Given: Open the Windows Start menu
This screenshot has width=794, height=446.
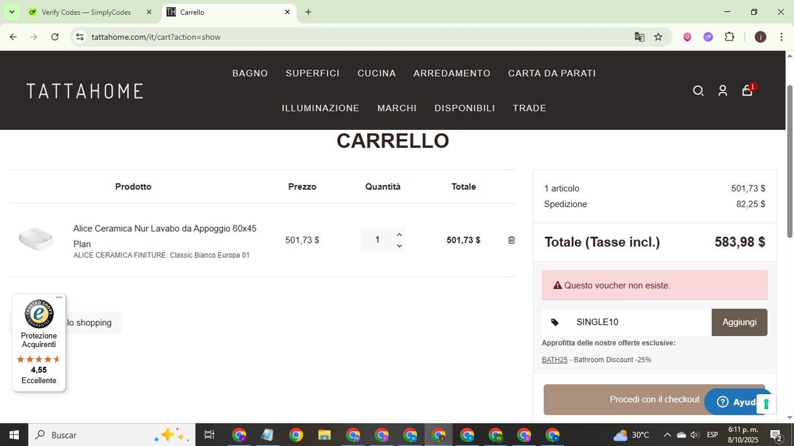Looking at the screenshot, I should click(14, 435).
